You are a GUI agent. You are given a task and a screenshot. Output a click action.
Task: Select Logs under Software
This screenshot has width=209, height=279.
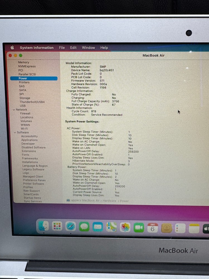tap(26, 173)
